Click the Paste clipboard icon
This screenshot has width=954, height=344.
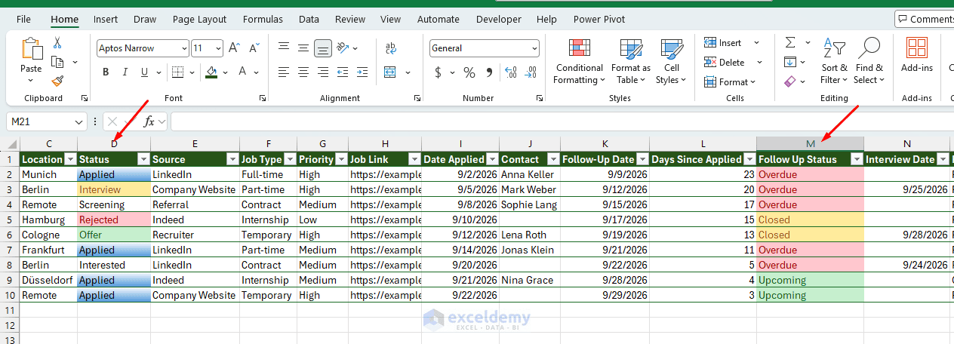click(x=32, y=49)
